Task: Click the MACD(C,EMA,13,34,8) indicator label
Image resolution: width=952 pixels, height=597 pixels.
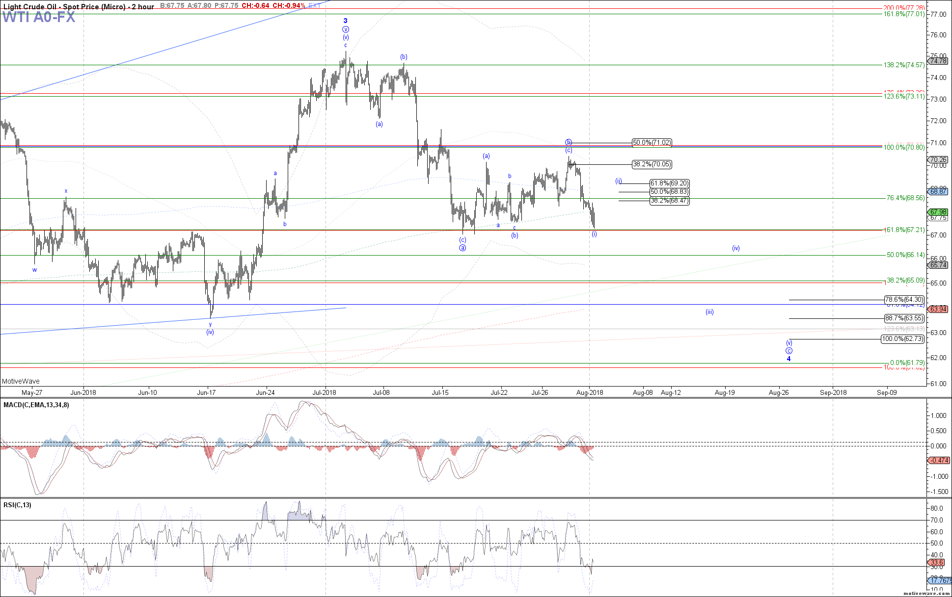Action: (x=35, y=405)
